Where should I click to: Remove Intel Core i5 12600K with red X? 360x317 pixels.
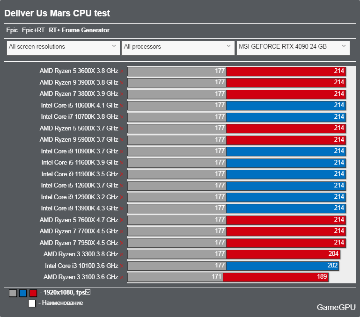pyautogui.click(x=122, y=186)
